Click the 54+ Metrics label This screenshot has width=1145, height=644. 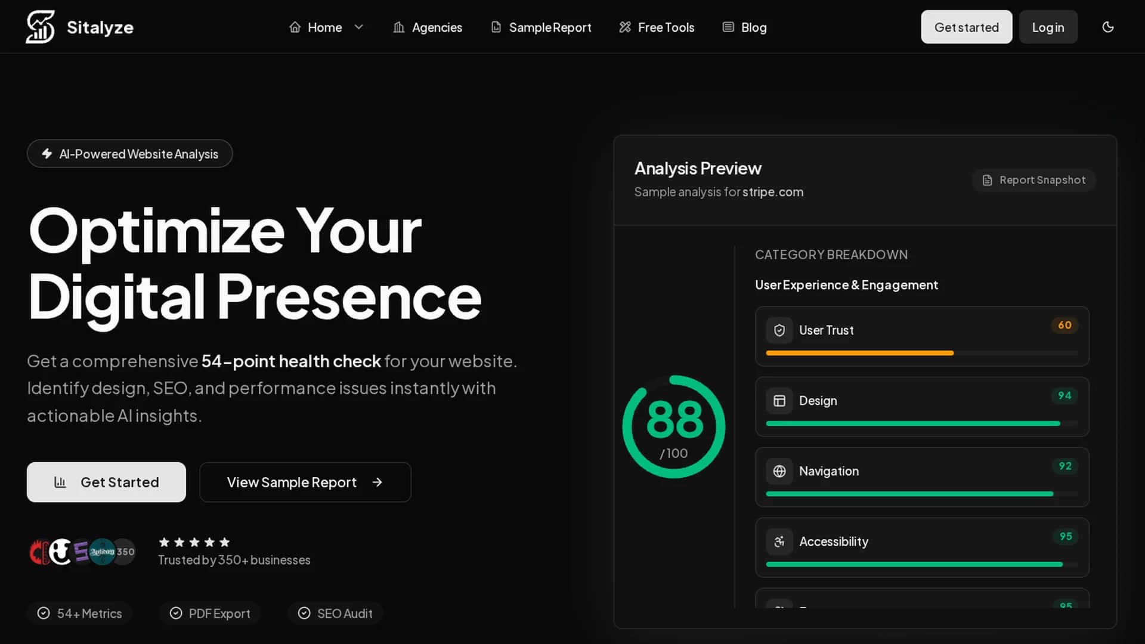tap(89, 613)
